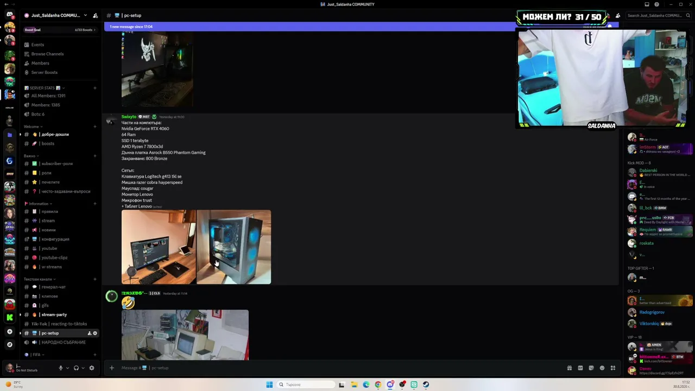Join НАРОДНО СЪБРАНИЕ voice channel

coord(61,342)
